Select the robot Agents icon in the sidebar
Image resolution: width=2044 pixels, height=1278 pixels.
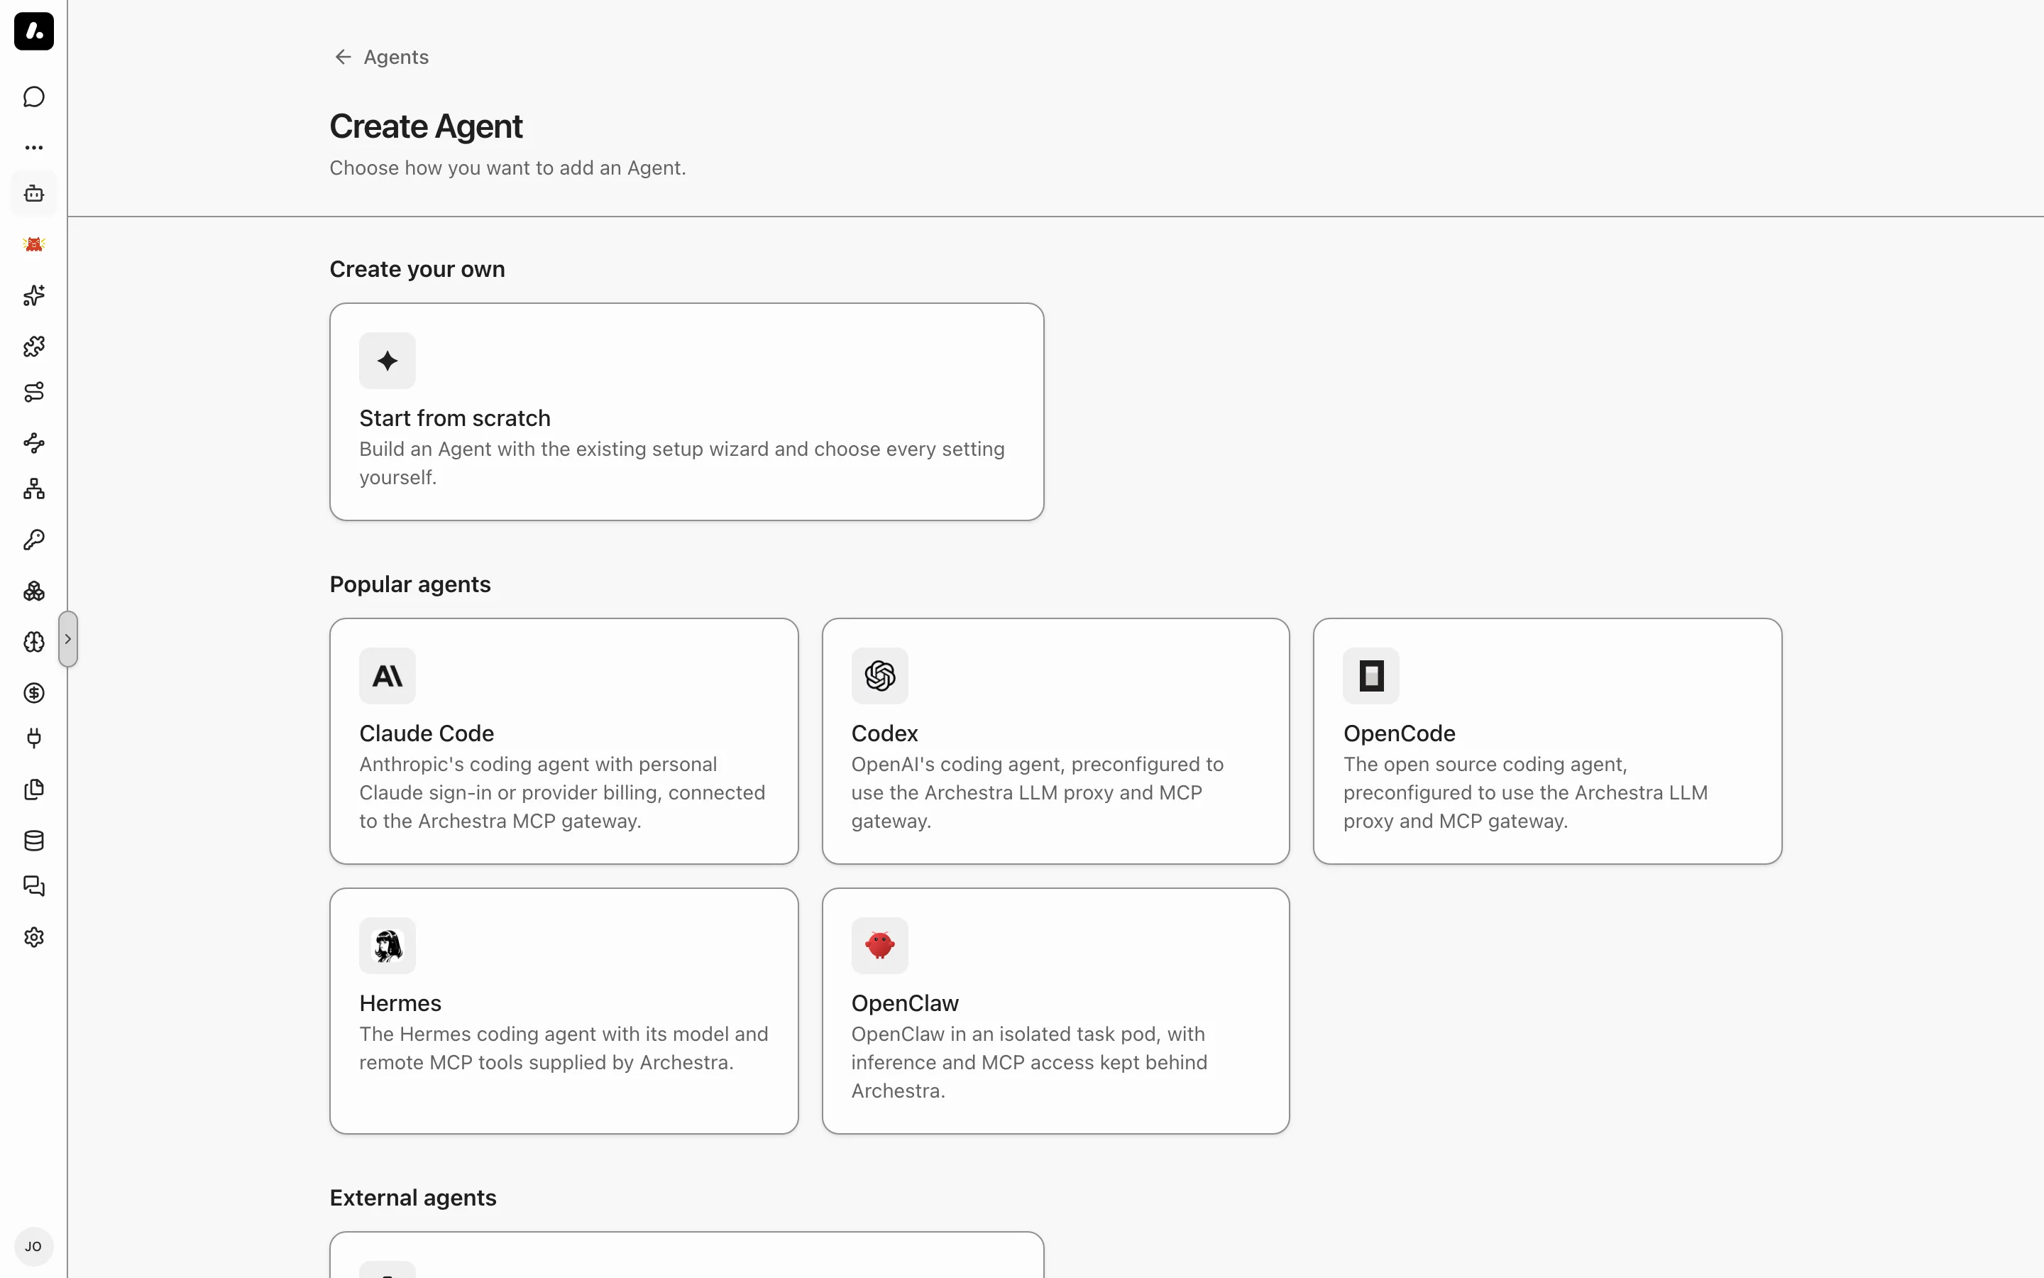[x=34, y=195]
